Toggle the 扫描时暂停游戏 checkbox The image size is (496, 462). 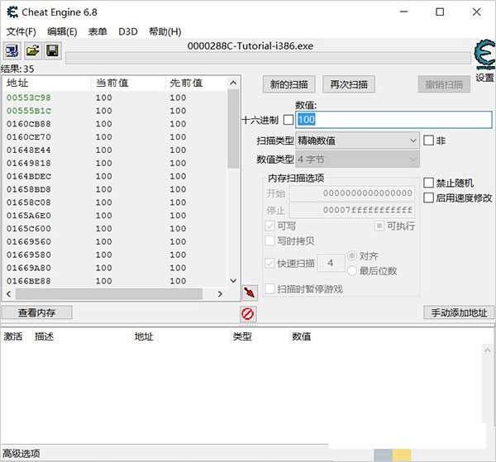[x=269, y=288]
